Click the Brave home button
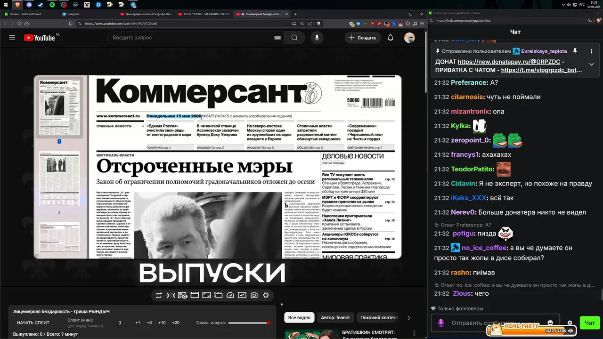 [27, 24]
